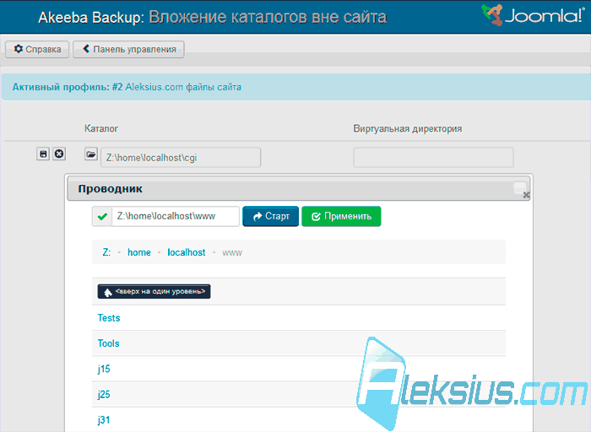
Task: Open the j15 folder
Action: point(104,369)
